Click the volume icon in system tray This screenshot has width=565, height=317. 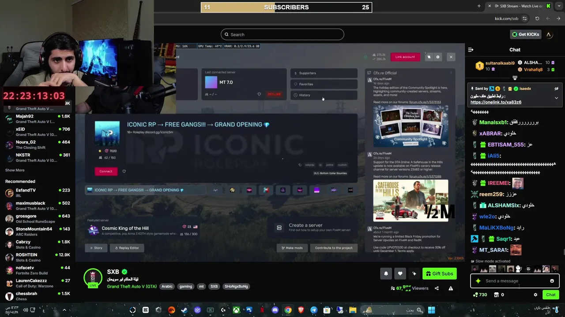25,310
